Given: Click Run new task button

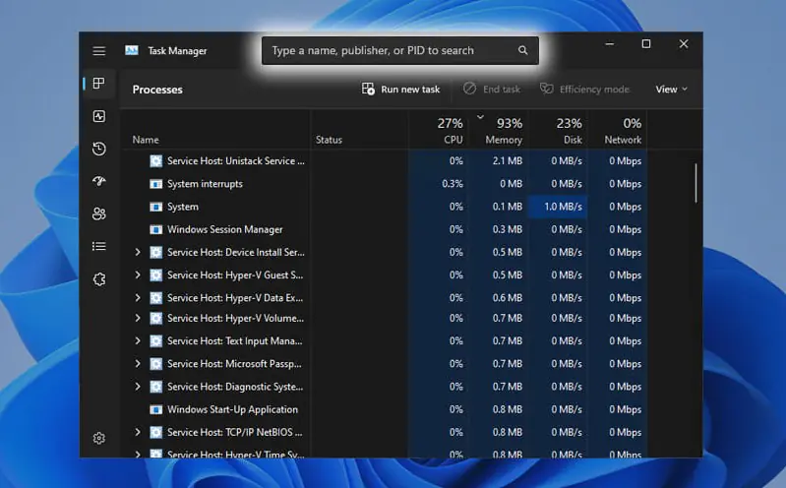Looking at the screenshot, I should [x=401, y=90].
